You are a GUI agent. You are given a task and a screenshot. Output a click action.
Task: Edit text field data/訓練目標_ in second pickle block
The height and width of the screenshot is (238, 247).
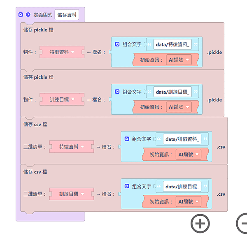[x=172, y=92]
